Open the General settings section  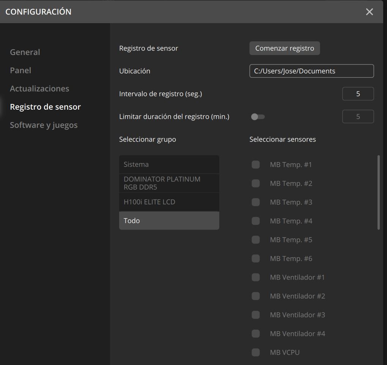[25, 52]
